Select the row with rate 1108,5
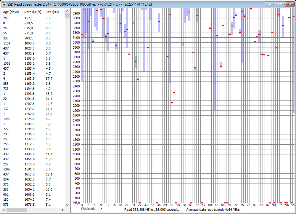Screen dimensions: 296x214 pos(33,58)
